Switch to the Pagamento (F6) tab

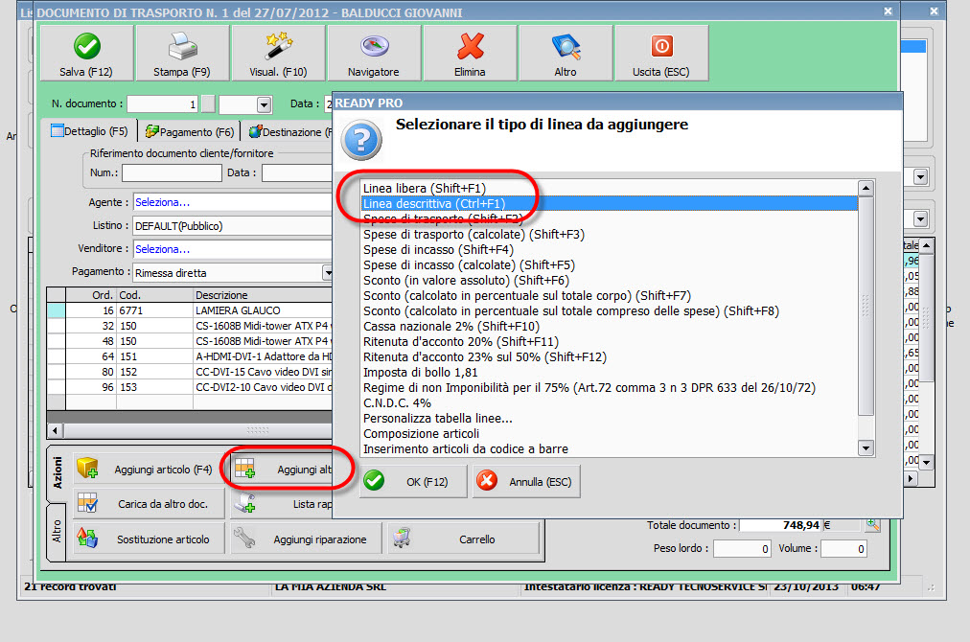(189, 131)
